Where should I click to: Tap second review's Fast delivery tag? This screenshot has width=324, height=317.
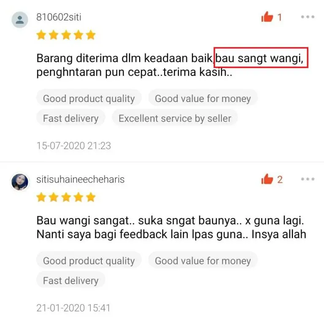(x=71, y=280)
